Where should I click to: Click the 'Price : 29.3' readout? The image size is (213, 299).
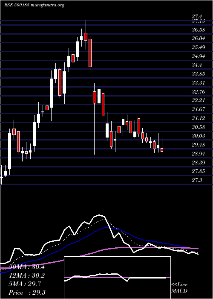(27, 293)
